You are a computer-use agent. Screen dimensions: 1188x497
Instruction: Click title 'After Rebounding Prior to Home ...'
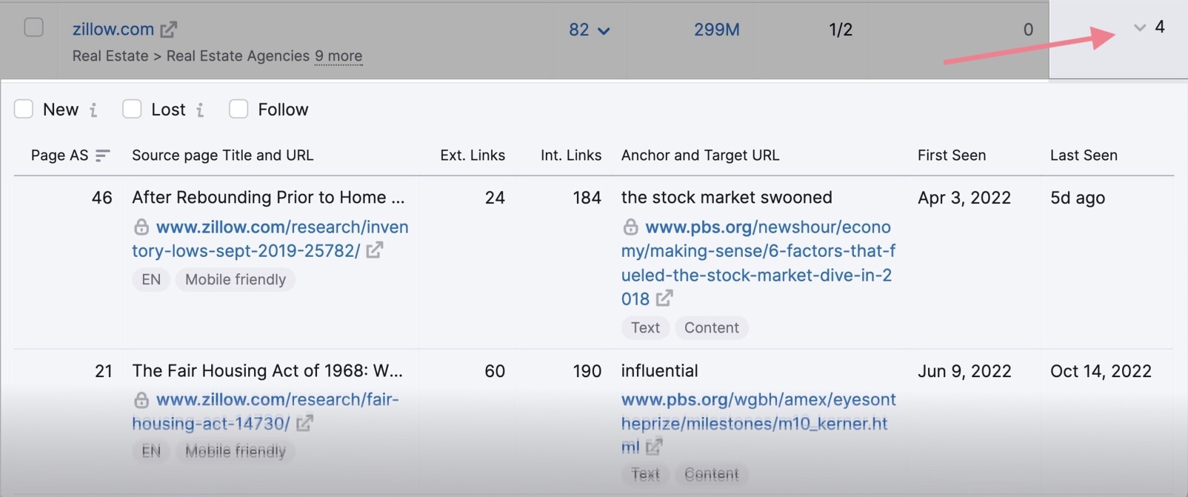pyautogui.click(x=268, y=197)
